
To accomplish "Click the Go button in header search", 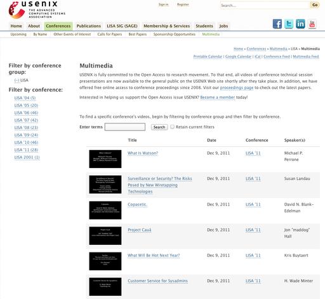I will click(x=315, y=5).
